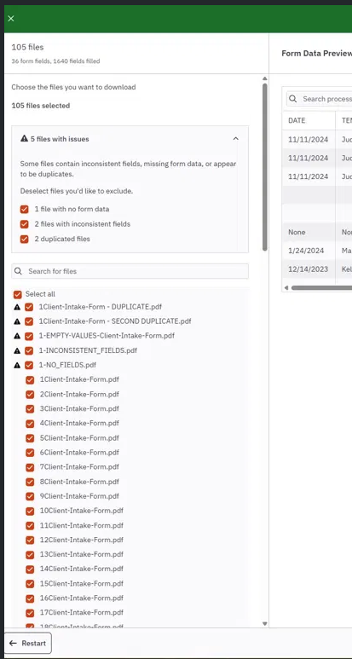Click warning icon next to SECOND DUPLICATE file
This screenshot has height=659, width=352.
[x=17, y=321]
